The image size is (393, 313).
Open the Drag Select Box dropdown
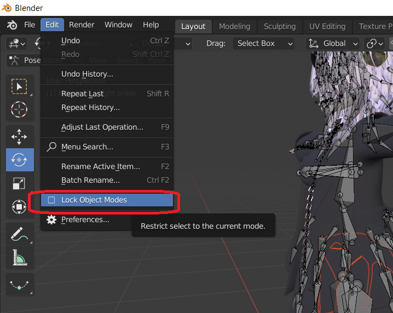263,44
